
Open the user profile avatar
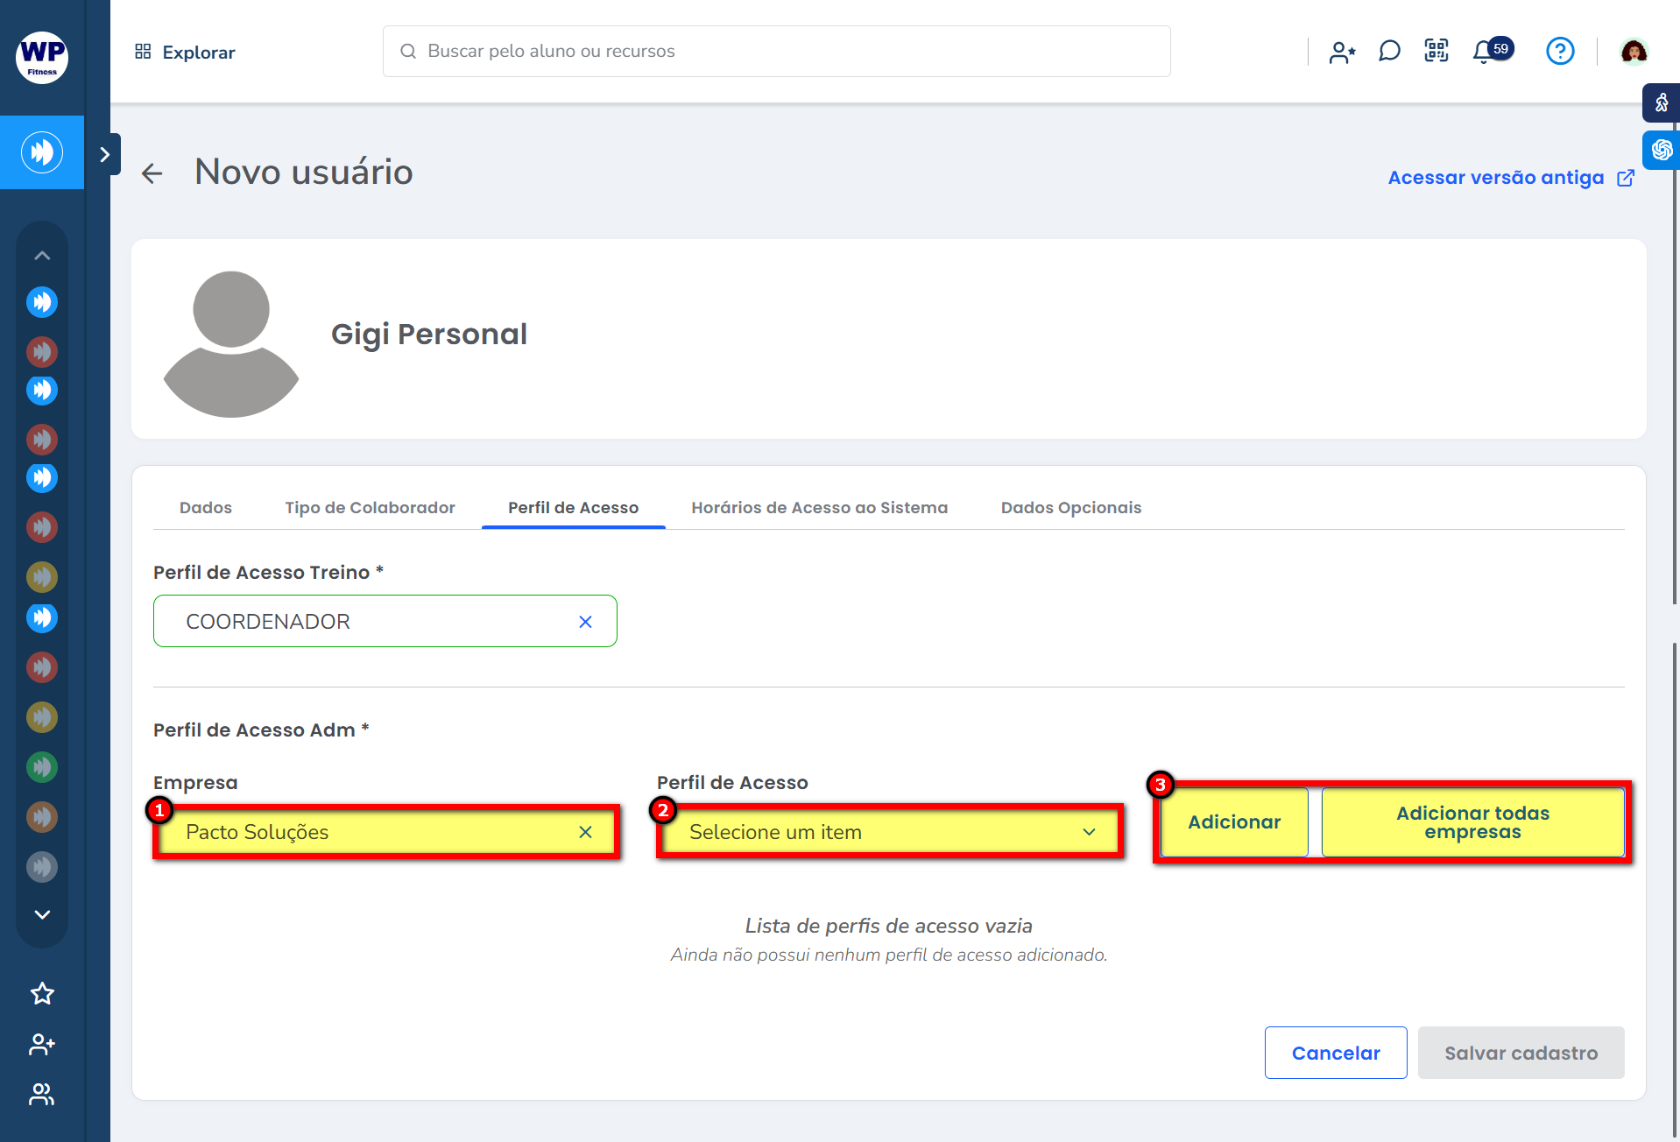(1634, 52)
